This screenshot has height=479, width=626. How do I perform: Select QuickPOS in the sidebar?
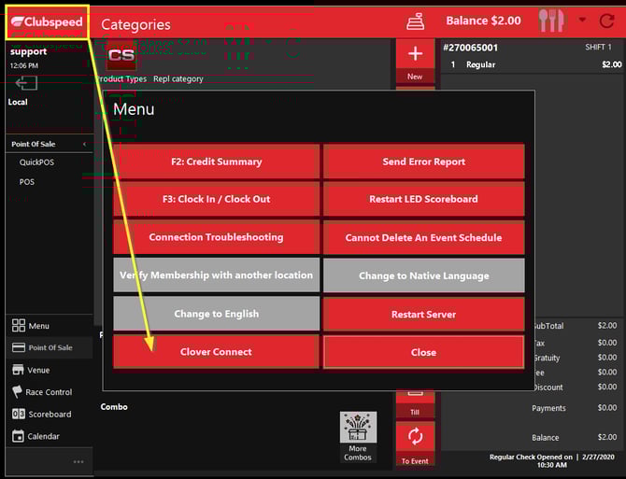tap(37, 162)
